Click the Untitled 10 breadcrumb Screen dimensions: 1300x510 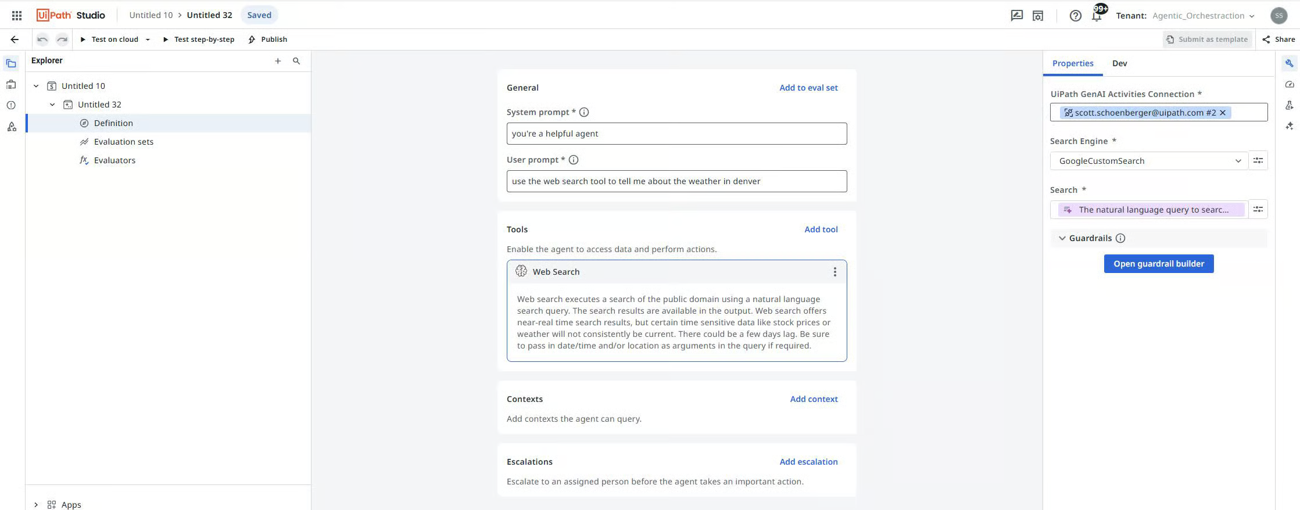(x=151, y=15)
